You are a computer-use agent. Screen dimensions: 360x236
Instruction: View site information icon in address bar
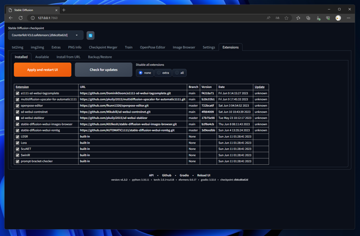[x=33, y=18]
